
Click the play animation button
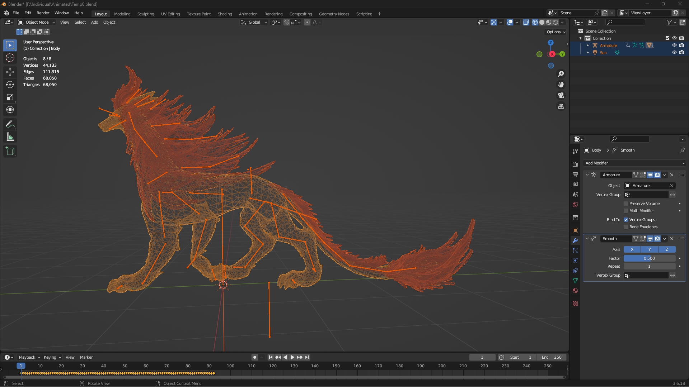point(292,357)
